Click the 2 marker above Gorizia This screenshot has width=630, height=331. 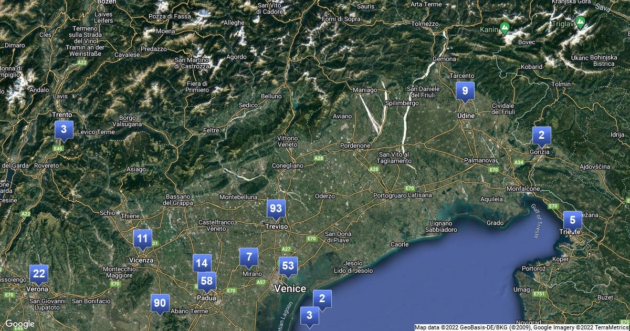541,136
